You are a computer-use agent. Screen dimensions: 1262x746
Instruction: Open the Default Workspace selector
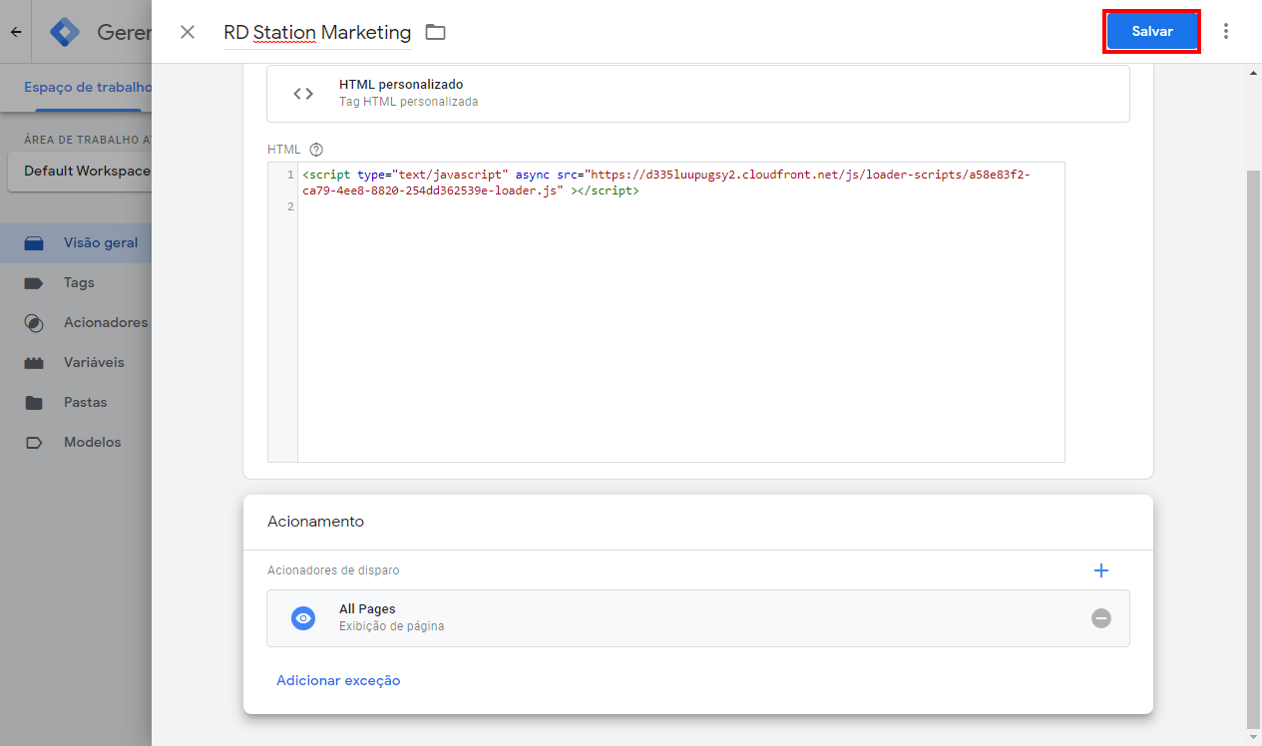point(83,171)
